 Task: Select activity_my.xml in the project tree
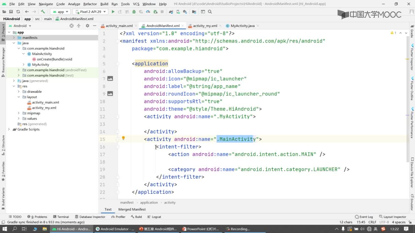coord(44,108)
